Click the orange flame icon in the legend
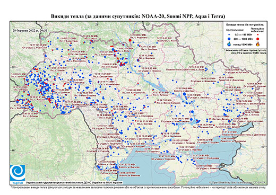This screenshot has width=276, height=195. tap(258, 44)
